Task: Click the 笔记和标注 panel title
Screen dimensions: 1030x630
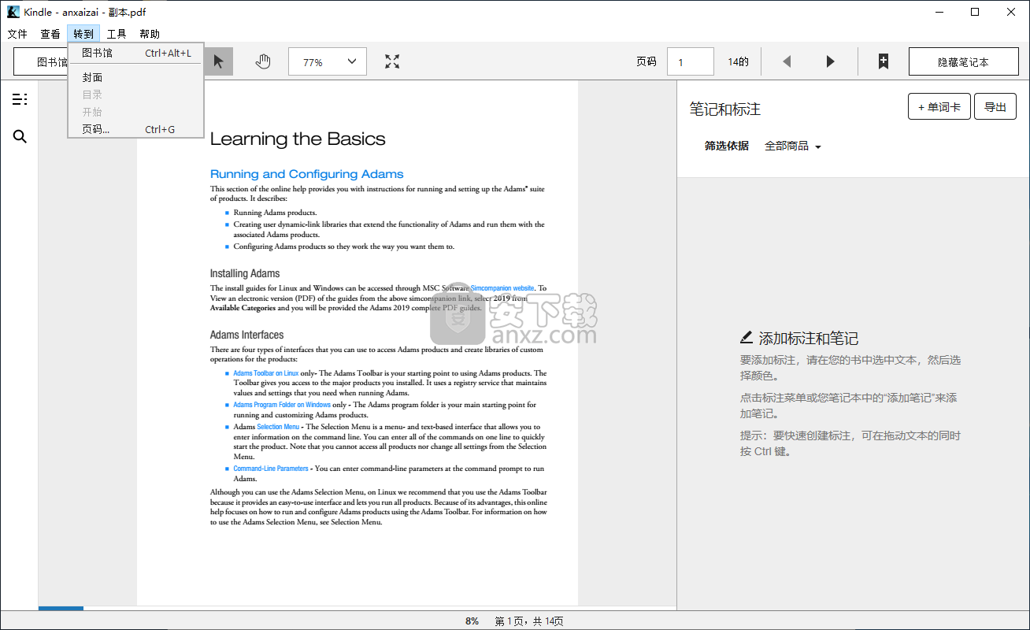Action: click(724, 109)
